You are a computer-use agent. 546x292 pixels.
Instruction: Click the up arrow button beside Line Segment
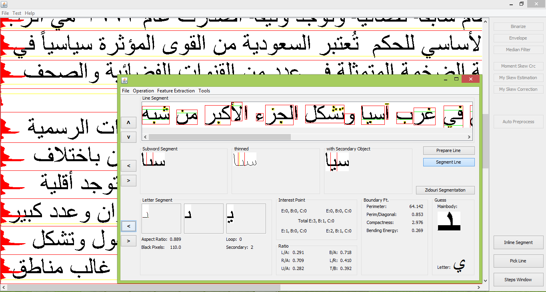point(128,123)
